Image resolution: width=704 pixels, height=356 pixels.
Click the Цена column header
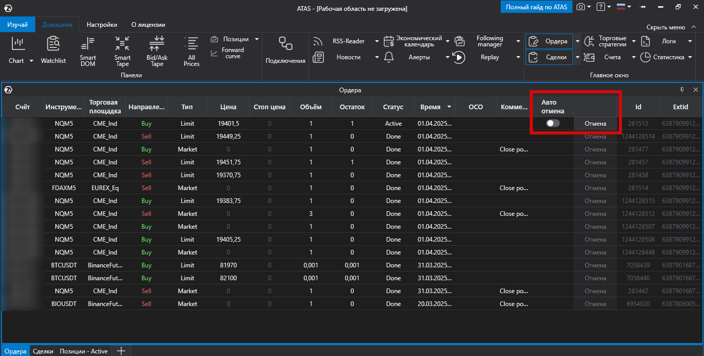(x=228, y=107)
